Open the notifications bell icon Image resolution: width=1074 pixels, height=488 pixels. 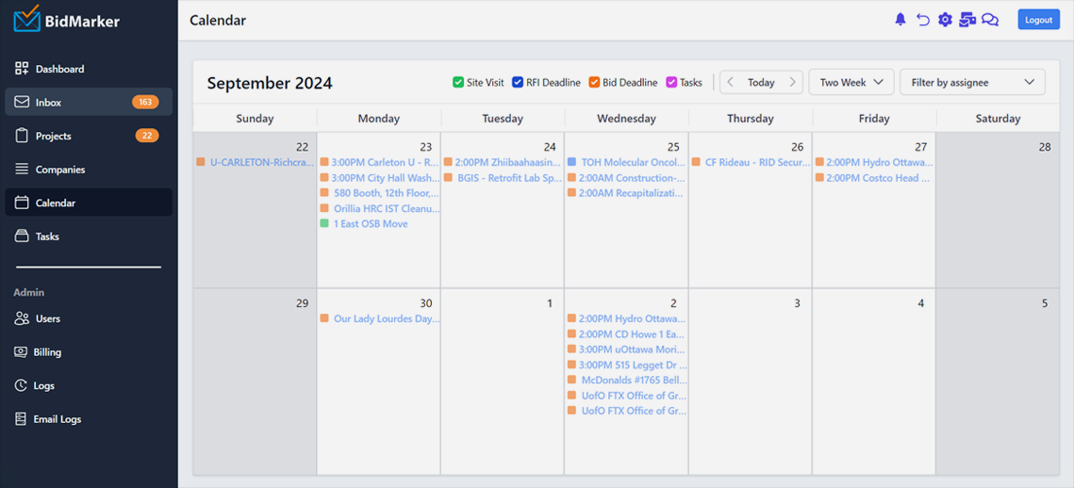pyautogui.click(x=900, y=20)
